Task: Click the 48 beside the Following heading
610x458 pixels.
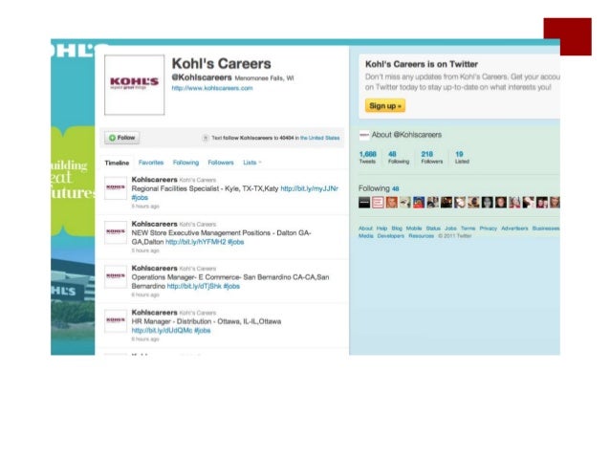Action: 395,189
